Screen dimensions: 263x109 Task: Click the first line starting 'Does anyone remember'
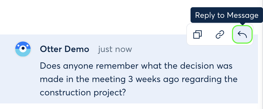click(x=136, y=66)
